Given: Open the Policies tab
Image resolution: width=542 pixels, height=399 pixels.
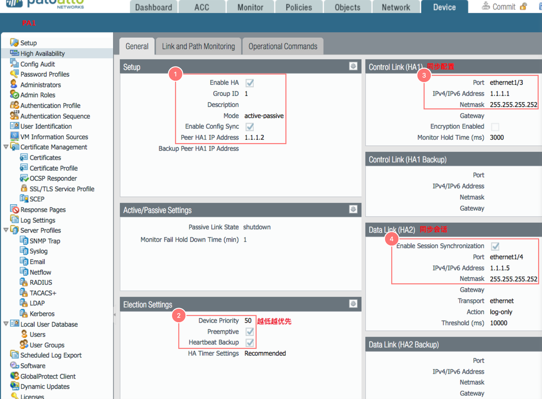Looking at the screenshot, I should pos(299,7).
